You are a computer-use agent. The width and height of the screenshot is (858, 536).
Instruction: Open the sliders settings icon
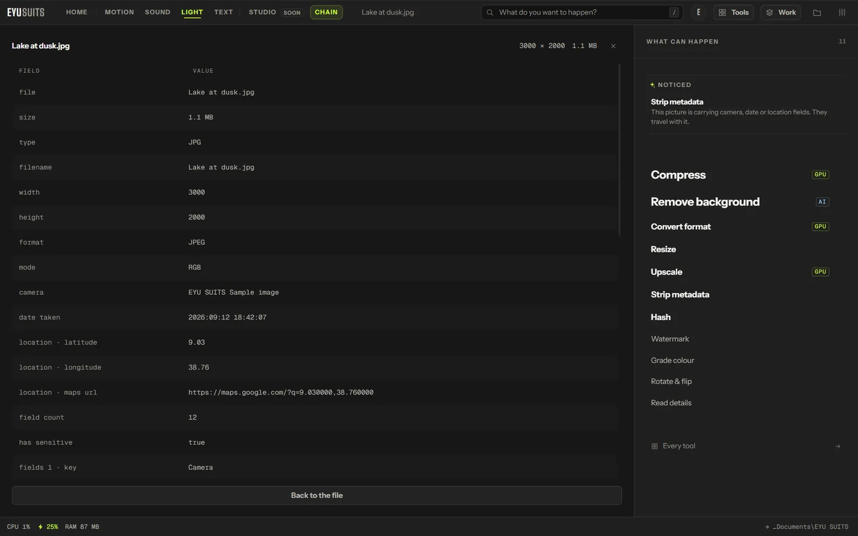tap(842, 12)
